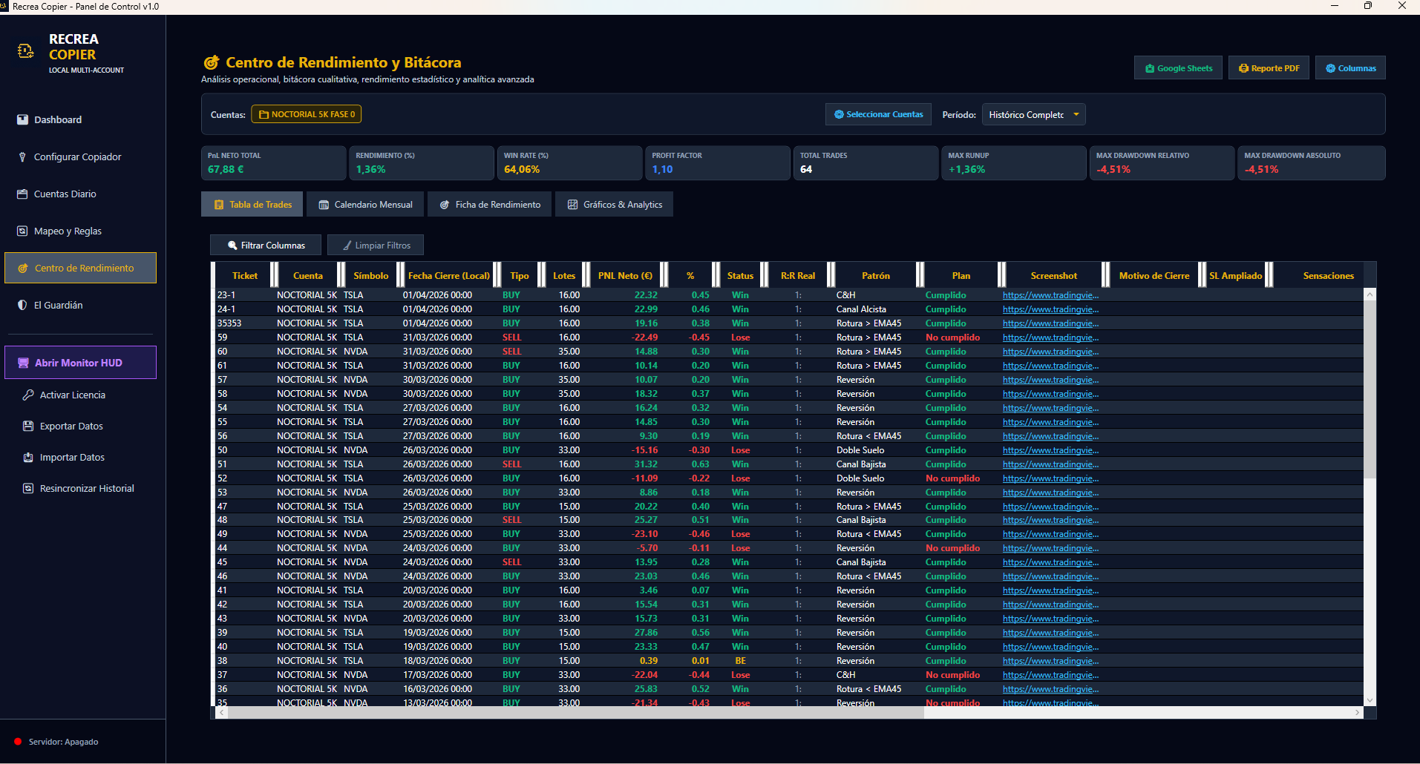1420x764 pixels.
Task: Open the Dashboard sidebar item
Action: pyautogui.click(x=80, y=119)
